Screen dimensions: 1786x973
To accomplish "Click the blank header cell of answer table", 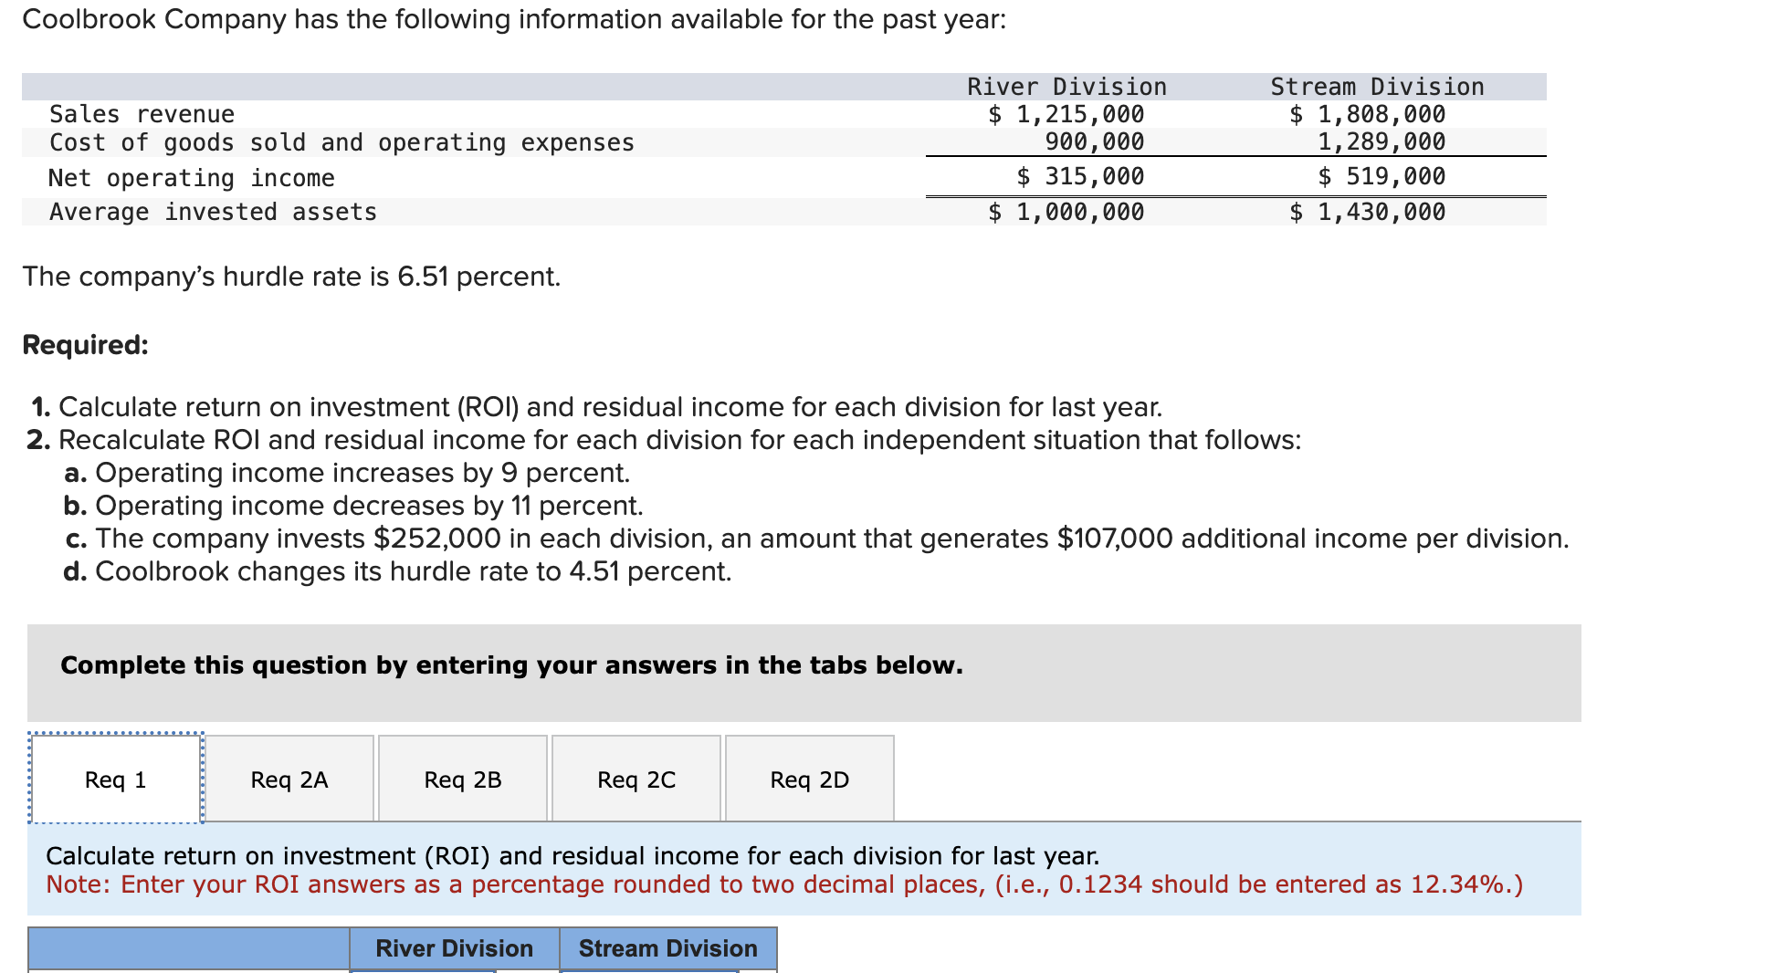I will [189, 948].
